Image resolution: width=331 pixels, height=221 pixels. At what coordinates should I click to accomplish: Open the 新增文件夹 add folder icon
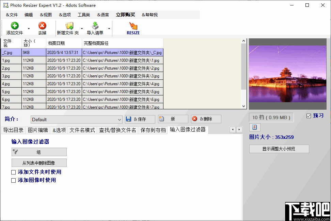pos(69,25)
